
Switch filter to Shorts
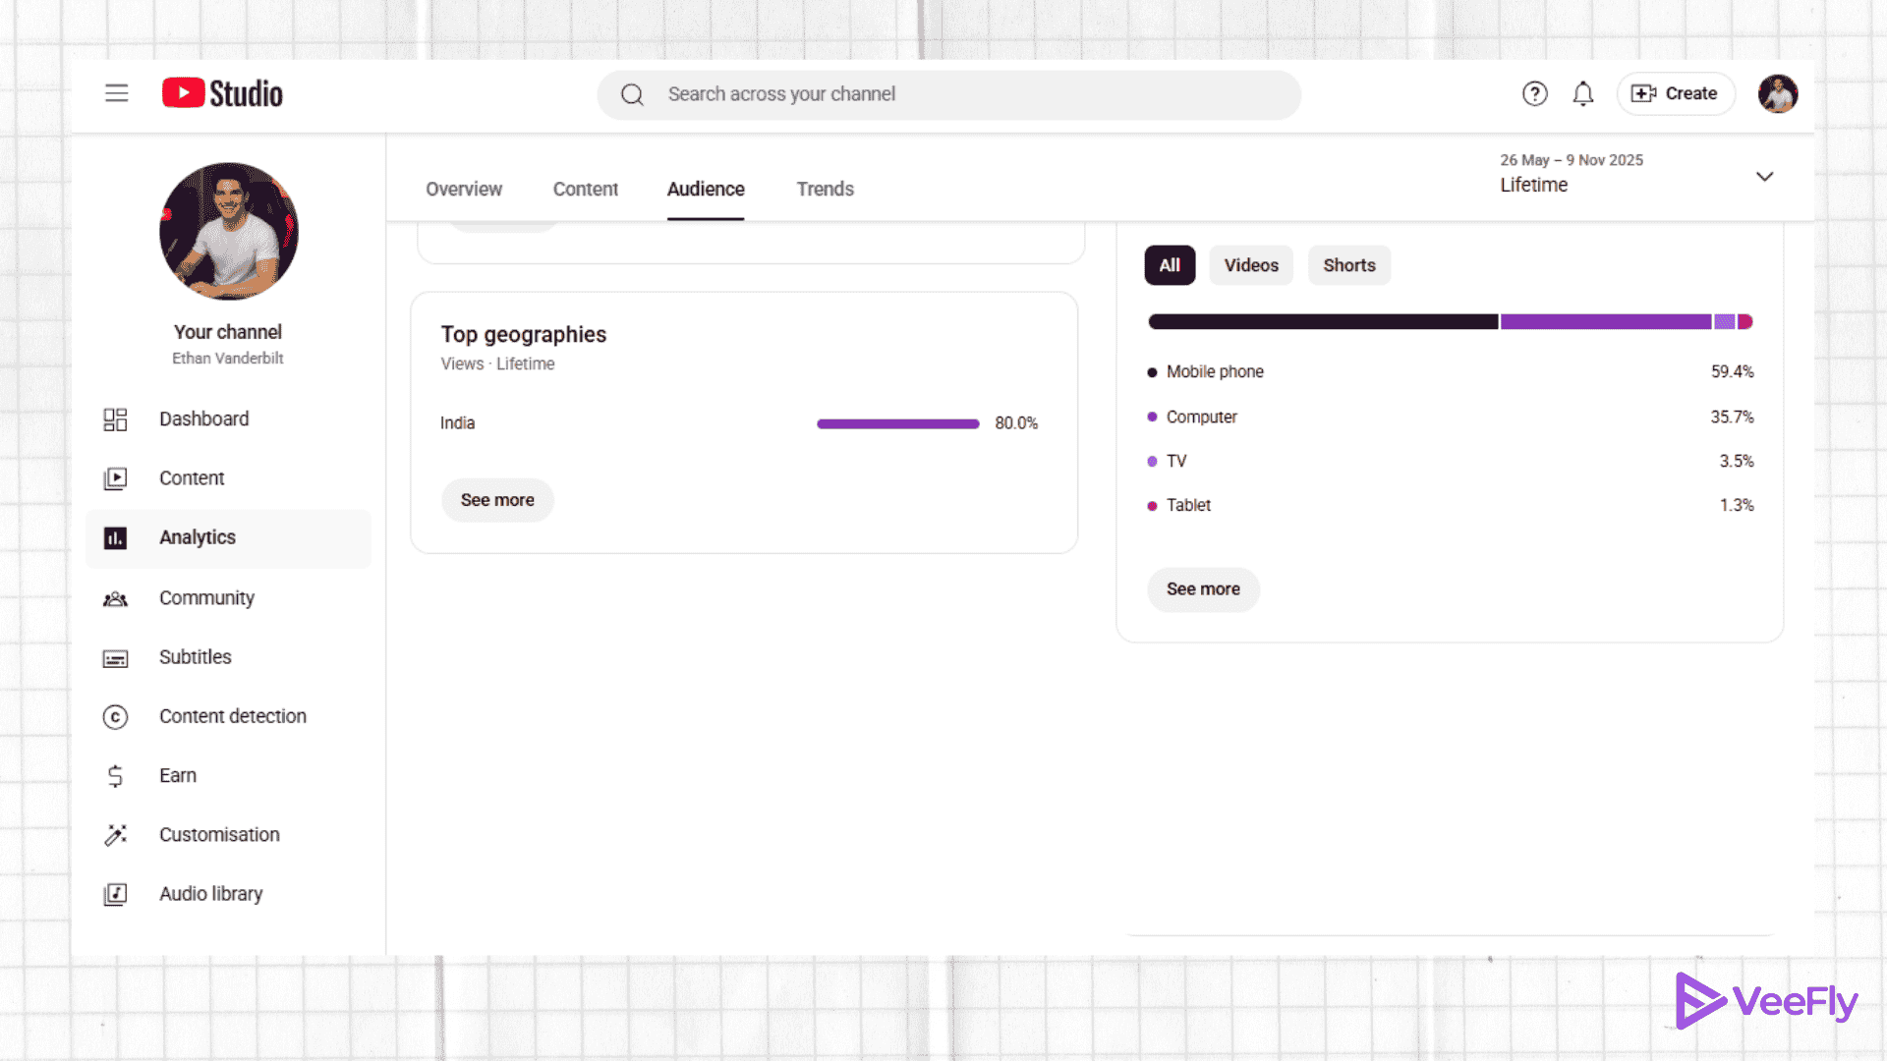(1348, 265)
